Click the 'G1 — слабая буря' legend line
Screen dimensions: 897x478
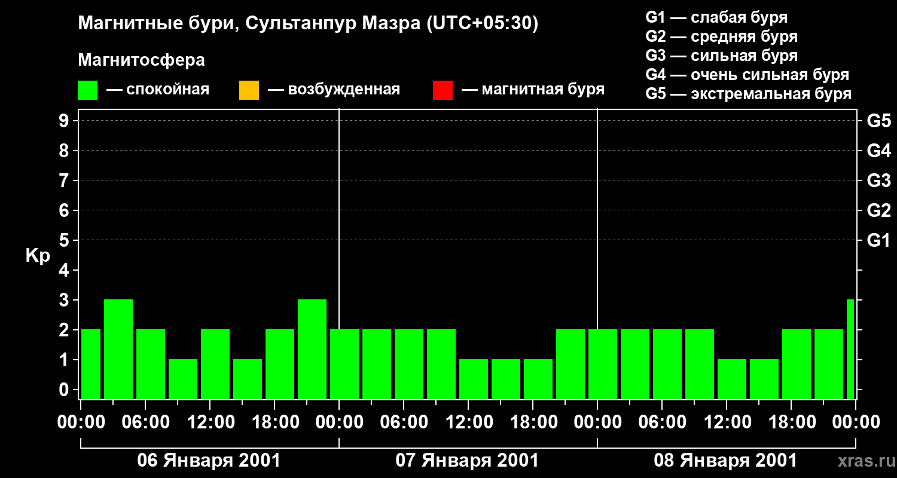click(716, 17)
